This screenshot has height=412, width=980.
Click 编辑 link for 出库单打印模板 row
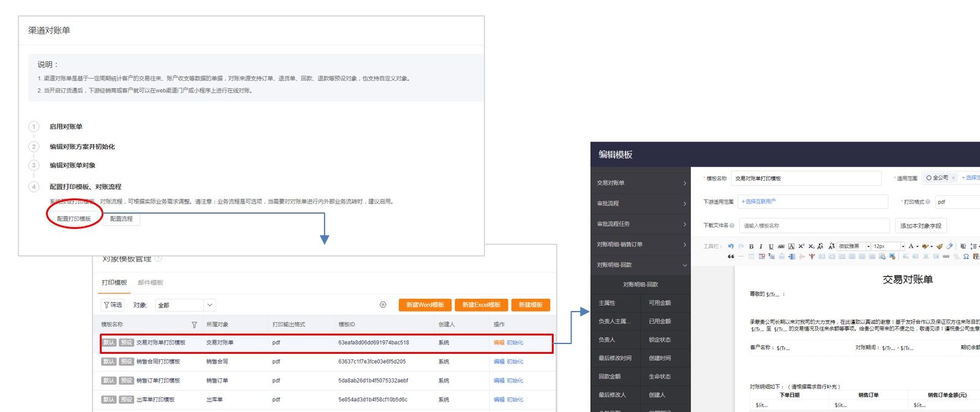(x=499, y=400)
